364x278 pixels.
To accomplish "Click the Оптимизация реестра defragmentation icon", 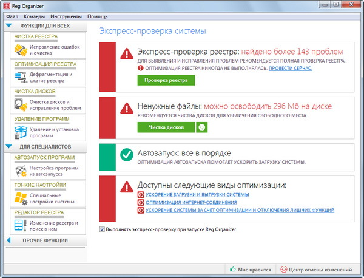I will (x=20, y=78).
